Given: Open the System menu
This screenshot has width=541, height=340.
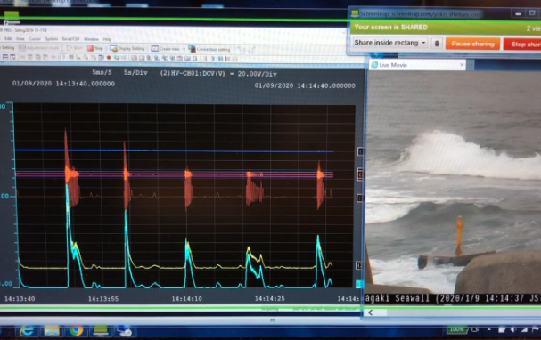Looking at the screenshot, I should point(52,39).
